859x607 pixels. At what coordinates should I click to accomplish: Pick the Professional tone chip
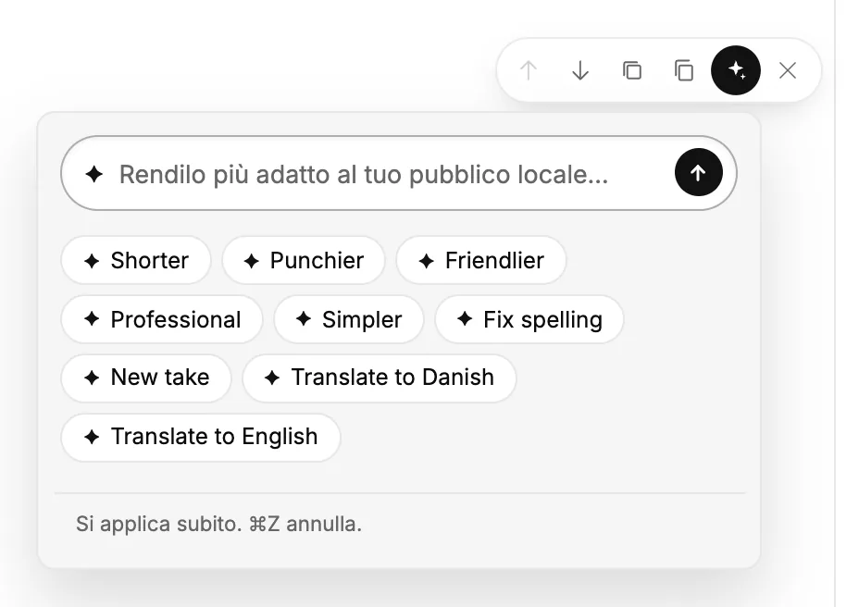pyautogui.click(x=162, y=319)
